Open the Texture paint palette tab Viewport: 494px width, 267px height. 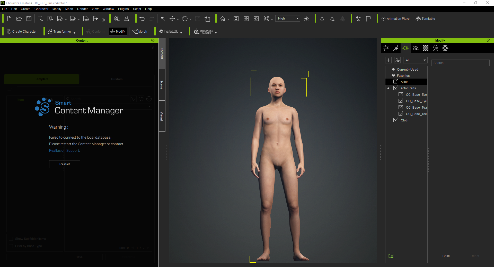[416, 48]
